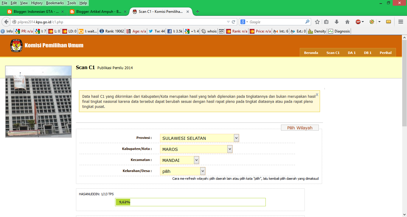This screenshot has width=407, height=217.
Task: Open the DA 1 navigation link
Action: tap(352, 53)
